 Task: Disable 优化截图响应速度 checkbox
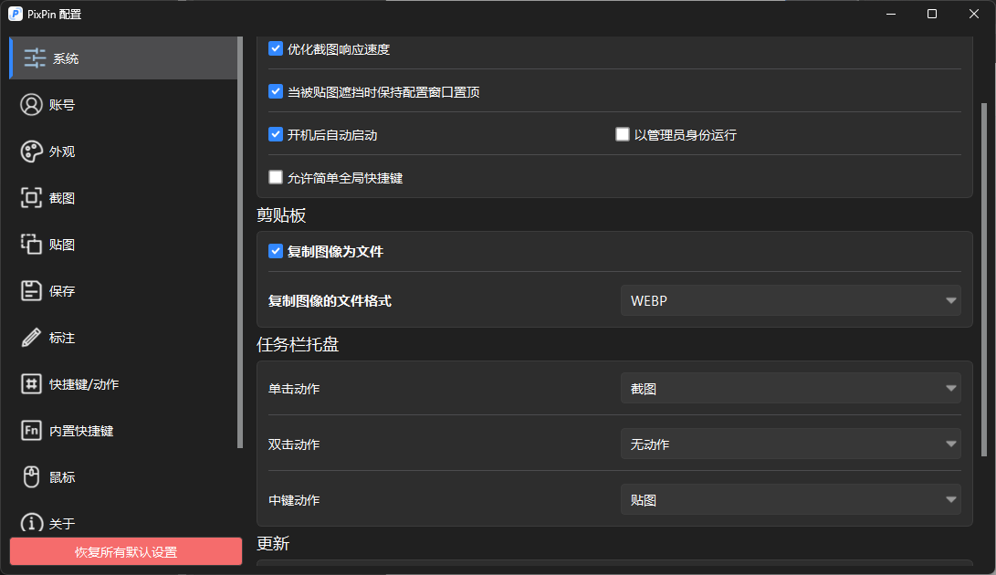[x=276, y=48]
